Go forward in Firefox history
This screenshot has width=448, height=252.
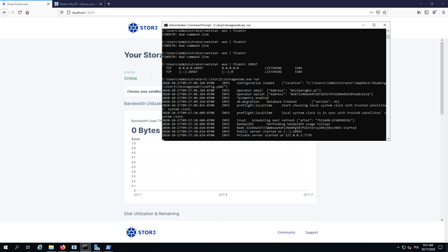tap(12, 12)
